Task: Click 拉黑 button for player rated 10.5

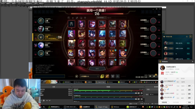Action: (x=189, y=98)
